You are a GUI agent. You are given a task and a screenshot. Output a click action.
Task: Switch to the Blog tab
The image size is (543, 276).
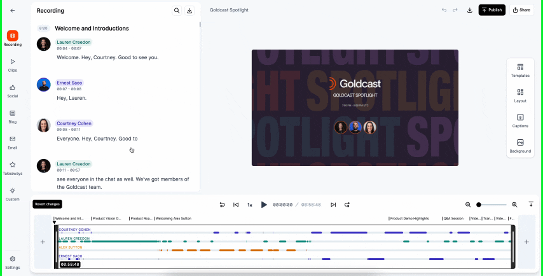point(13,116)
